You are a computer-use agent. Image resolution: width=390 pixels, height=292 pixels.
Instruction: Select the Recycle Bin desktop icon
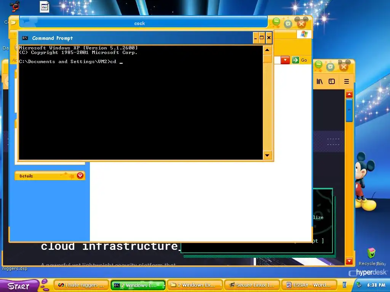[x=372, y=257]
